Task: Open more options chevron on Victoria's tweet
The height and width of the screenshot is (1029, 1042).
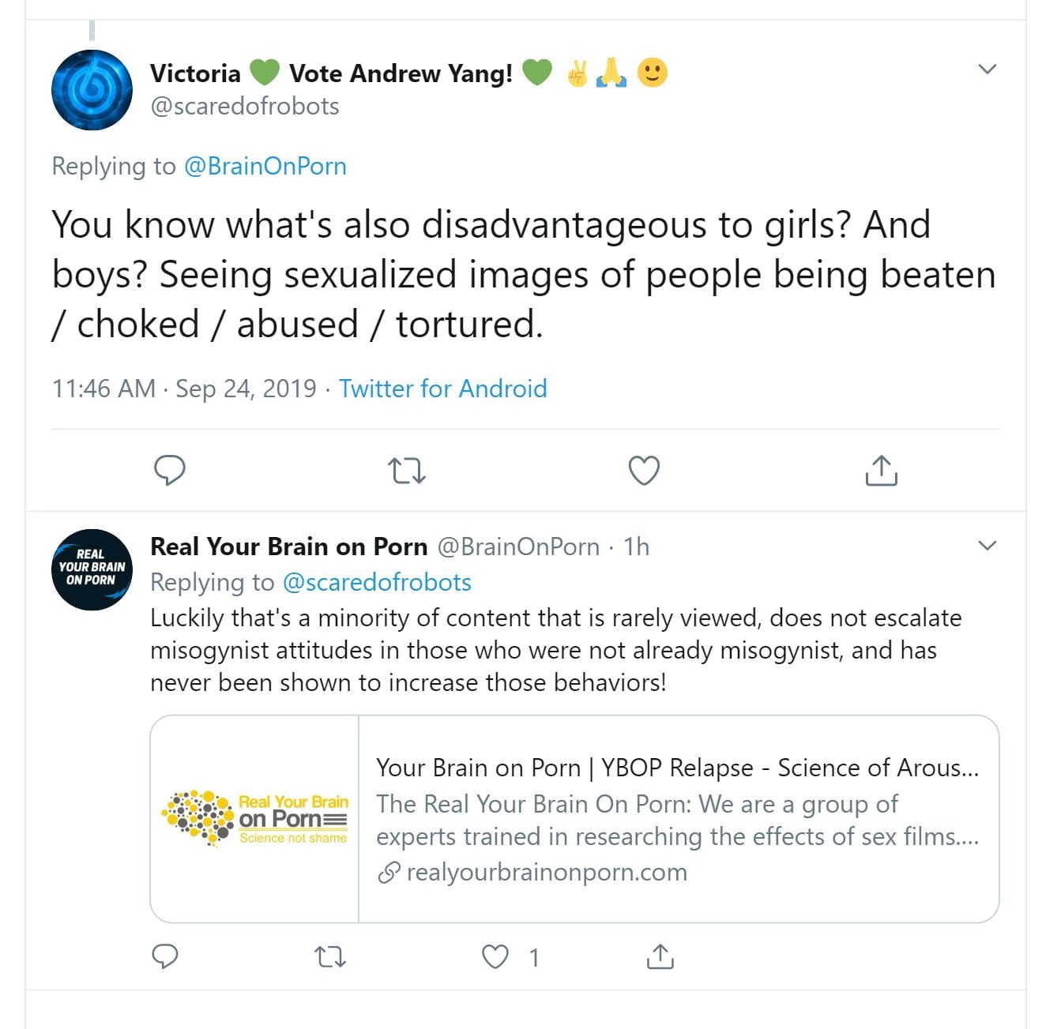Action: click(x=987, y=69)
